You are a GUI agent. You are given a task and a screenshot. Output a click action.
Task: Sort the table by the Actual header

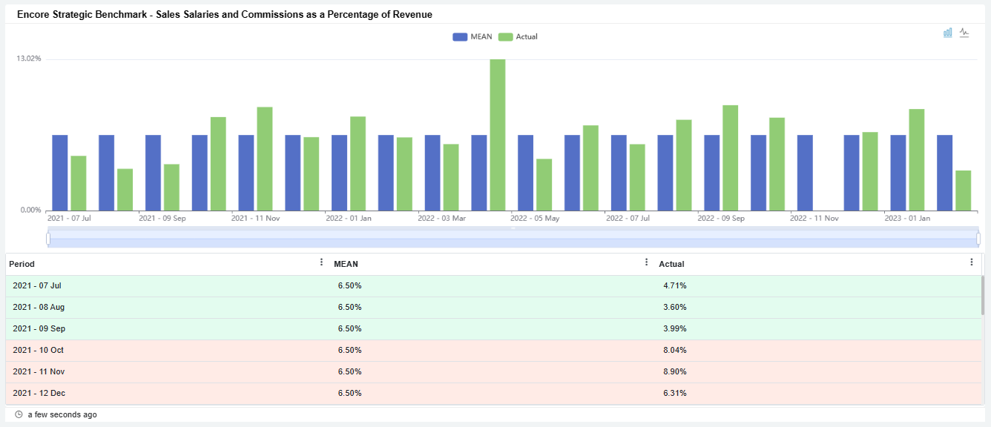(671, 264)
